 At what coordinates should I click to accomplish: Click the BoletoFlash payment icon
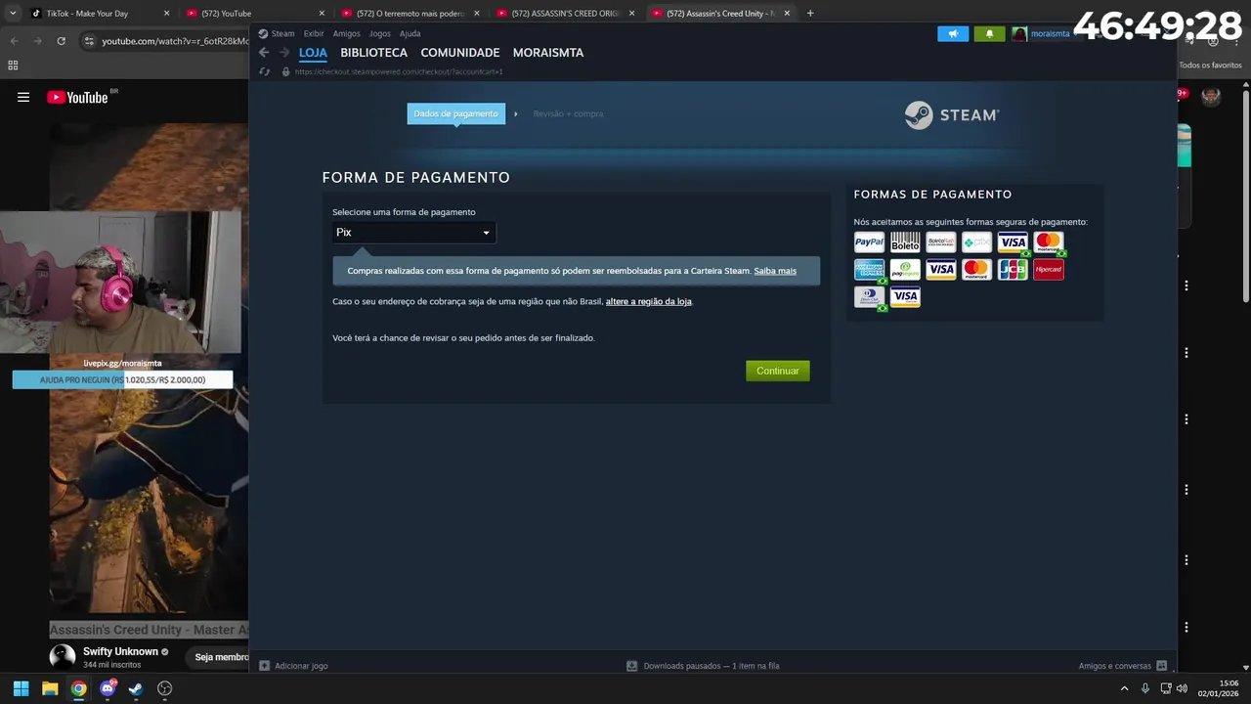(940, 242)
